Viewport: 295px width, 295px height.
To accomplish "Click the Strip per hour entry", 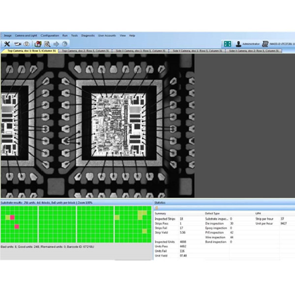I will coord(270,219).
